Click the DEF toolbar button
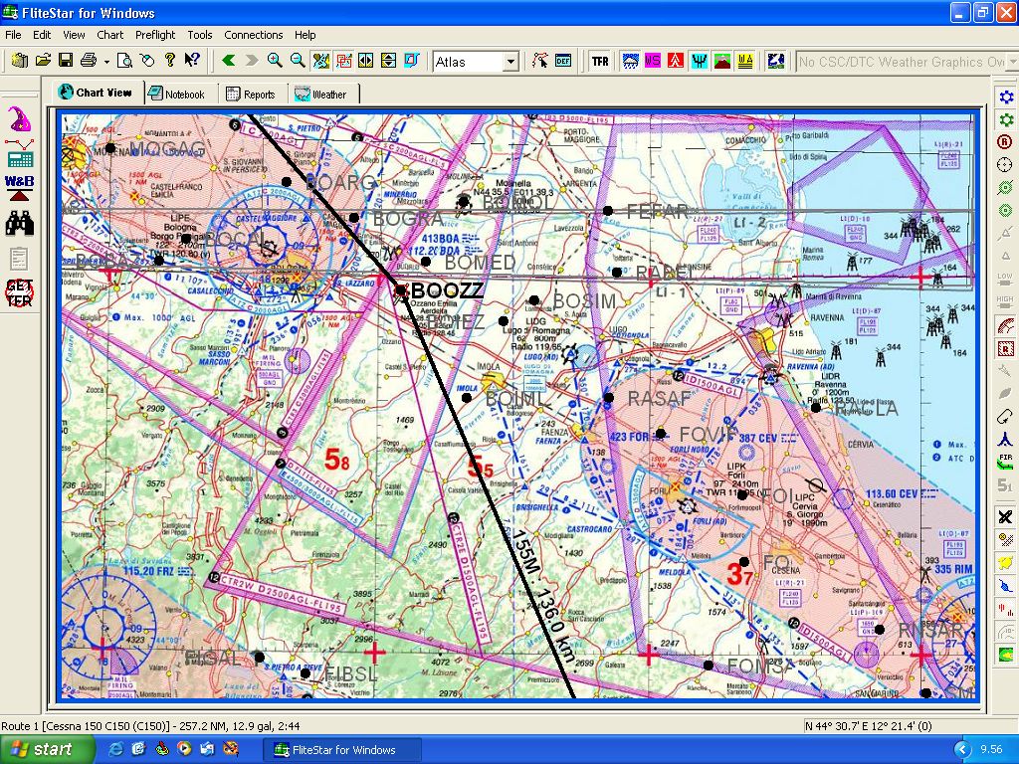1019x764 pixels. point(563,61)
